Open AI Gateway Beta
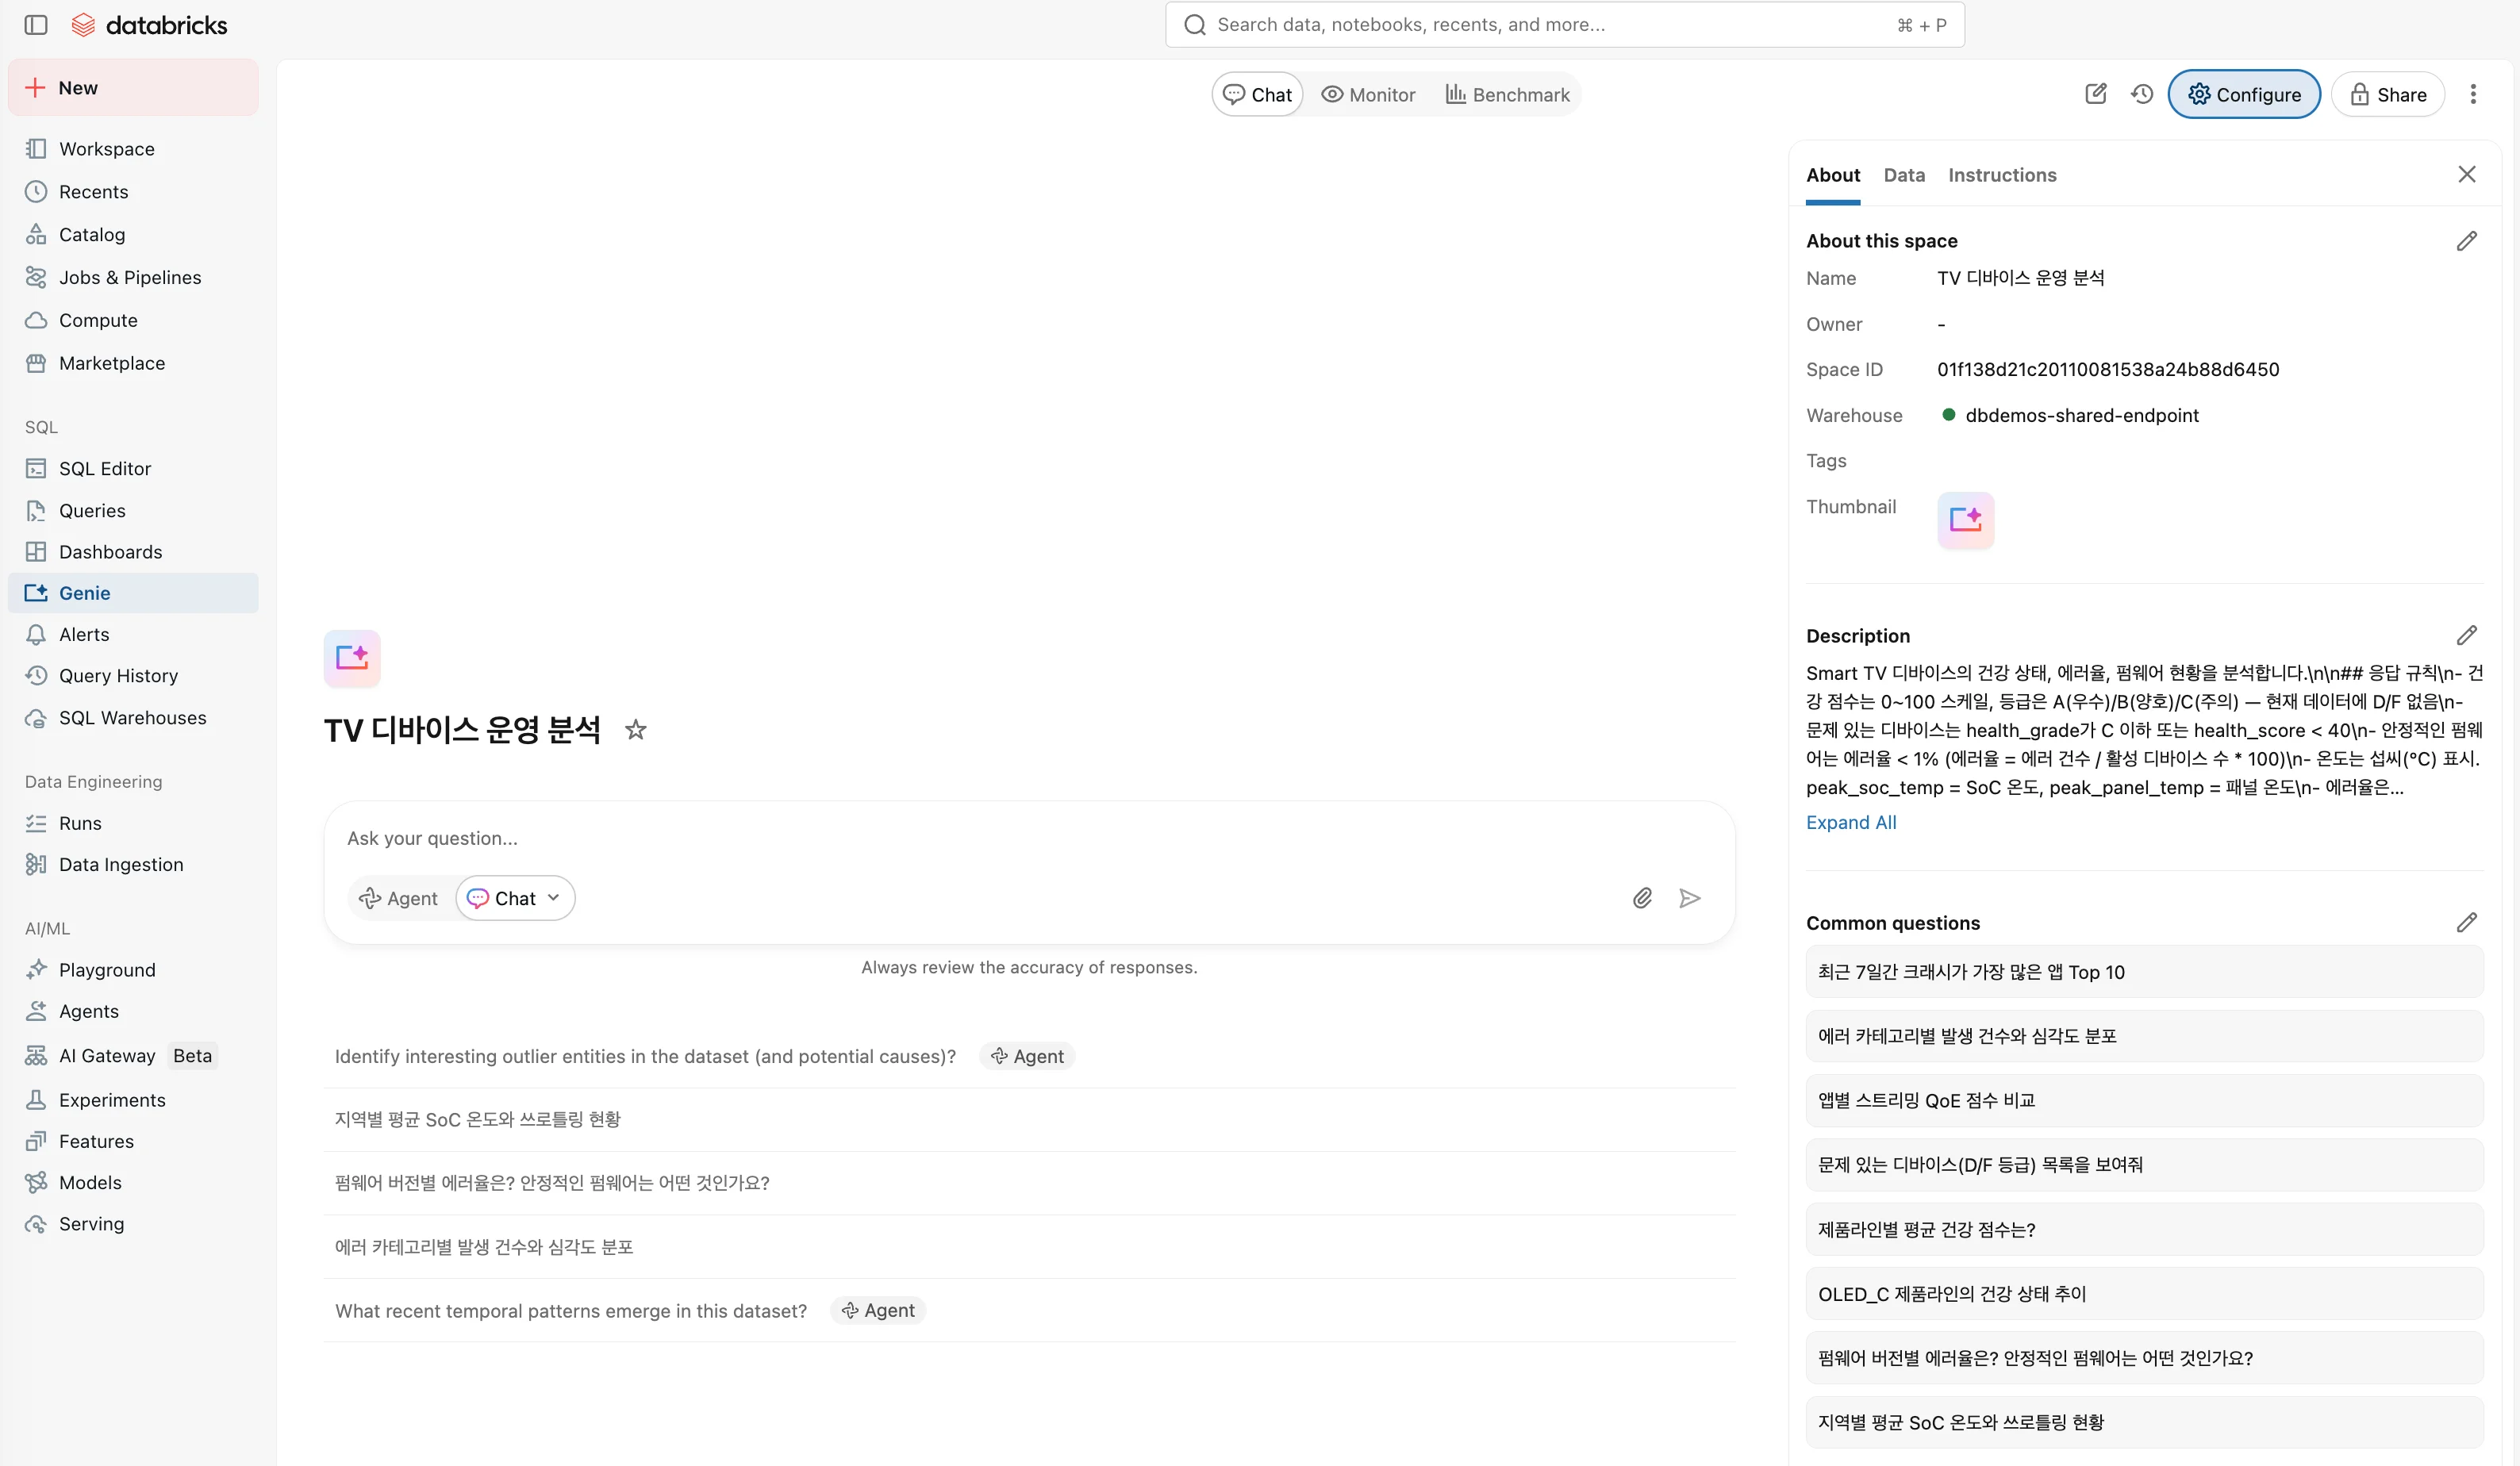The image size is (2520, 1466). 133,1056
